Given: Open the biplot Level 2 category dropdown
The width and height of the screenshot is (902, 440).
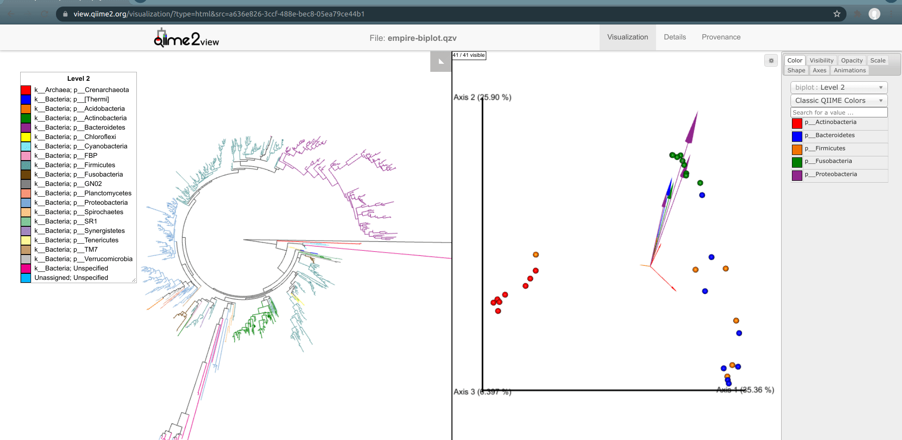Looking at the screenshot, I should coord(839,87).
